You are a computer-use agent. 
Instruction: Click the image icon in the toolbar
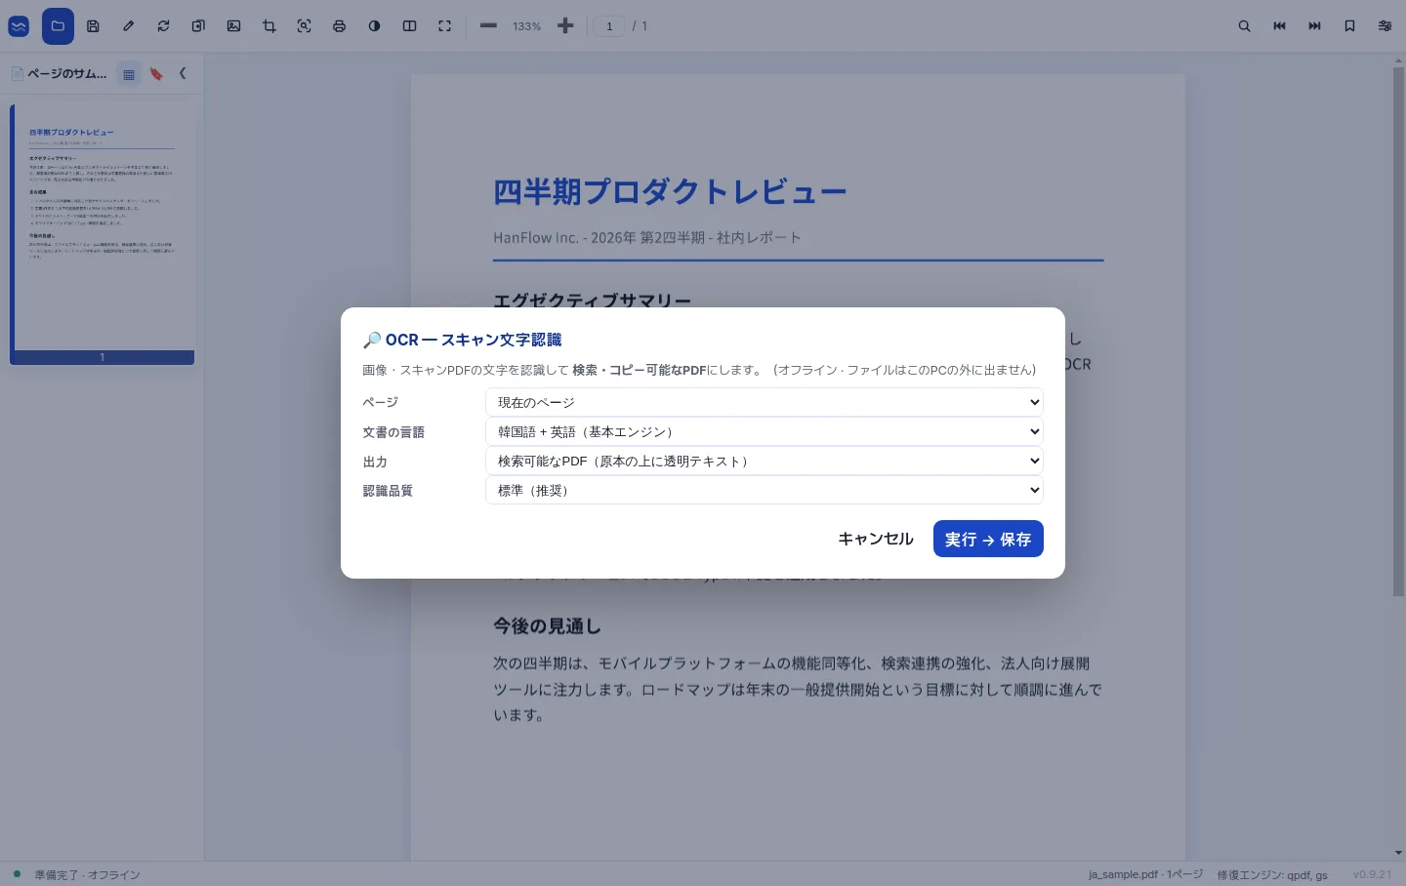(233, 26)
